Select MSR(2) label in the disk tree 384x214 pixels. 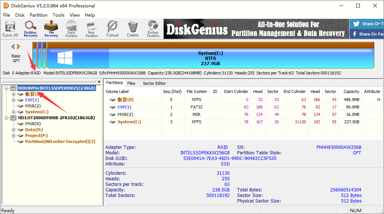pos(33,106)
